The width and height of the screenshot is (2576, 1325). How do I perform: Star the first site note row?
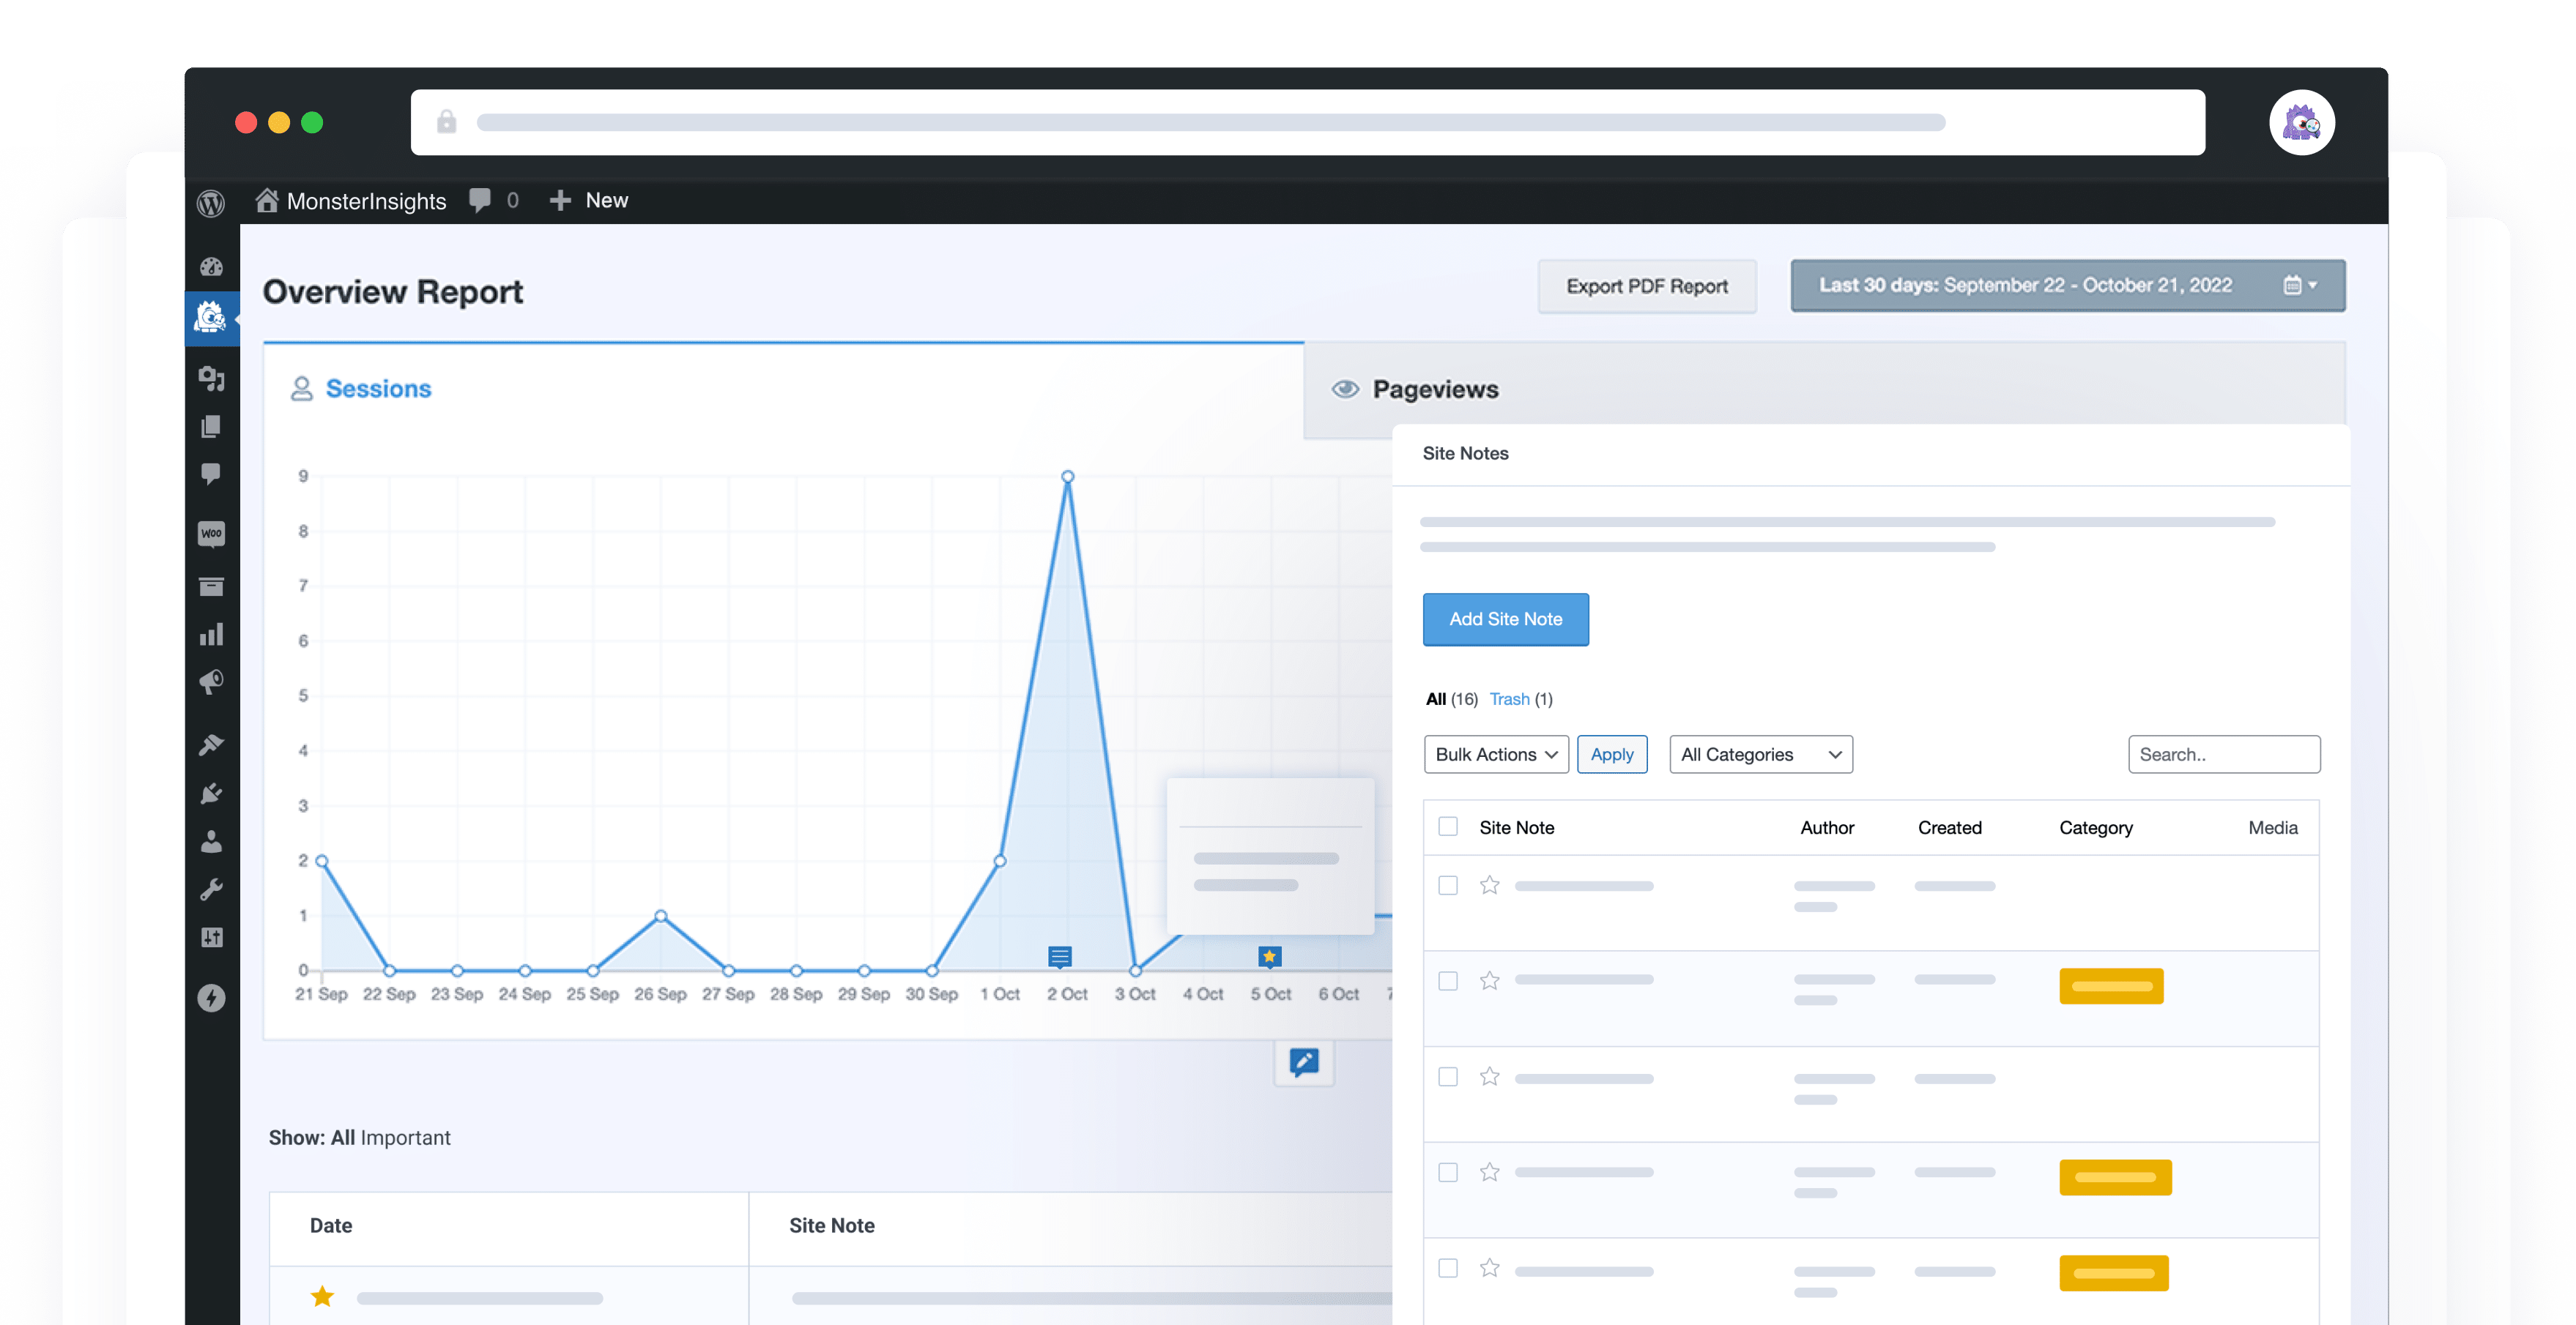[1489, 885]
